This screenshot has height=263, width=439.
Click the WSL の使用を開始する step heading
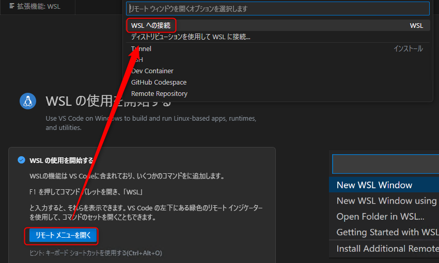tap(61, 160)
